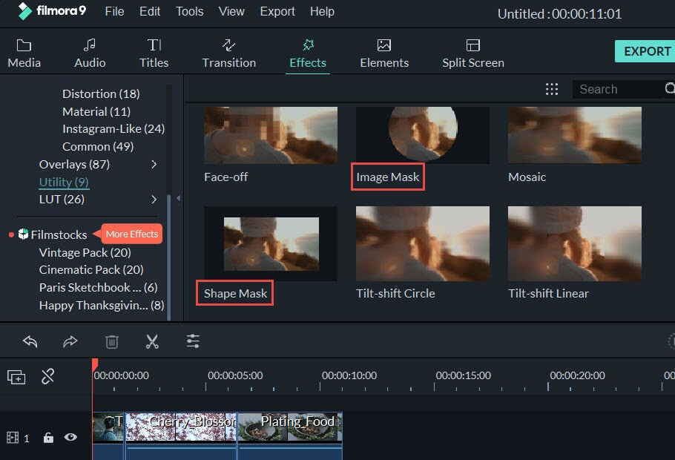Expand the LUT category arrow
Viewport: 675px width, 460px height.
tap(154, 199)
